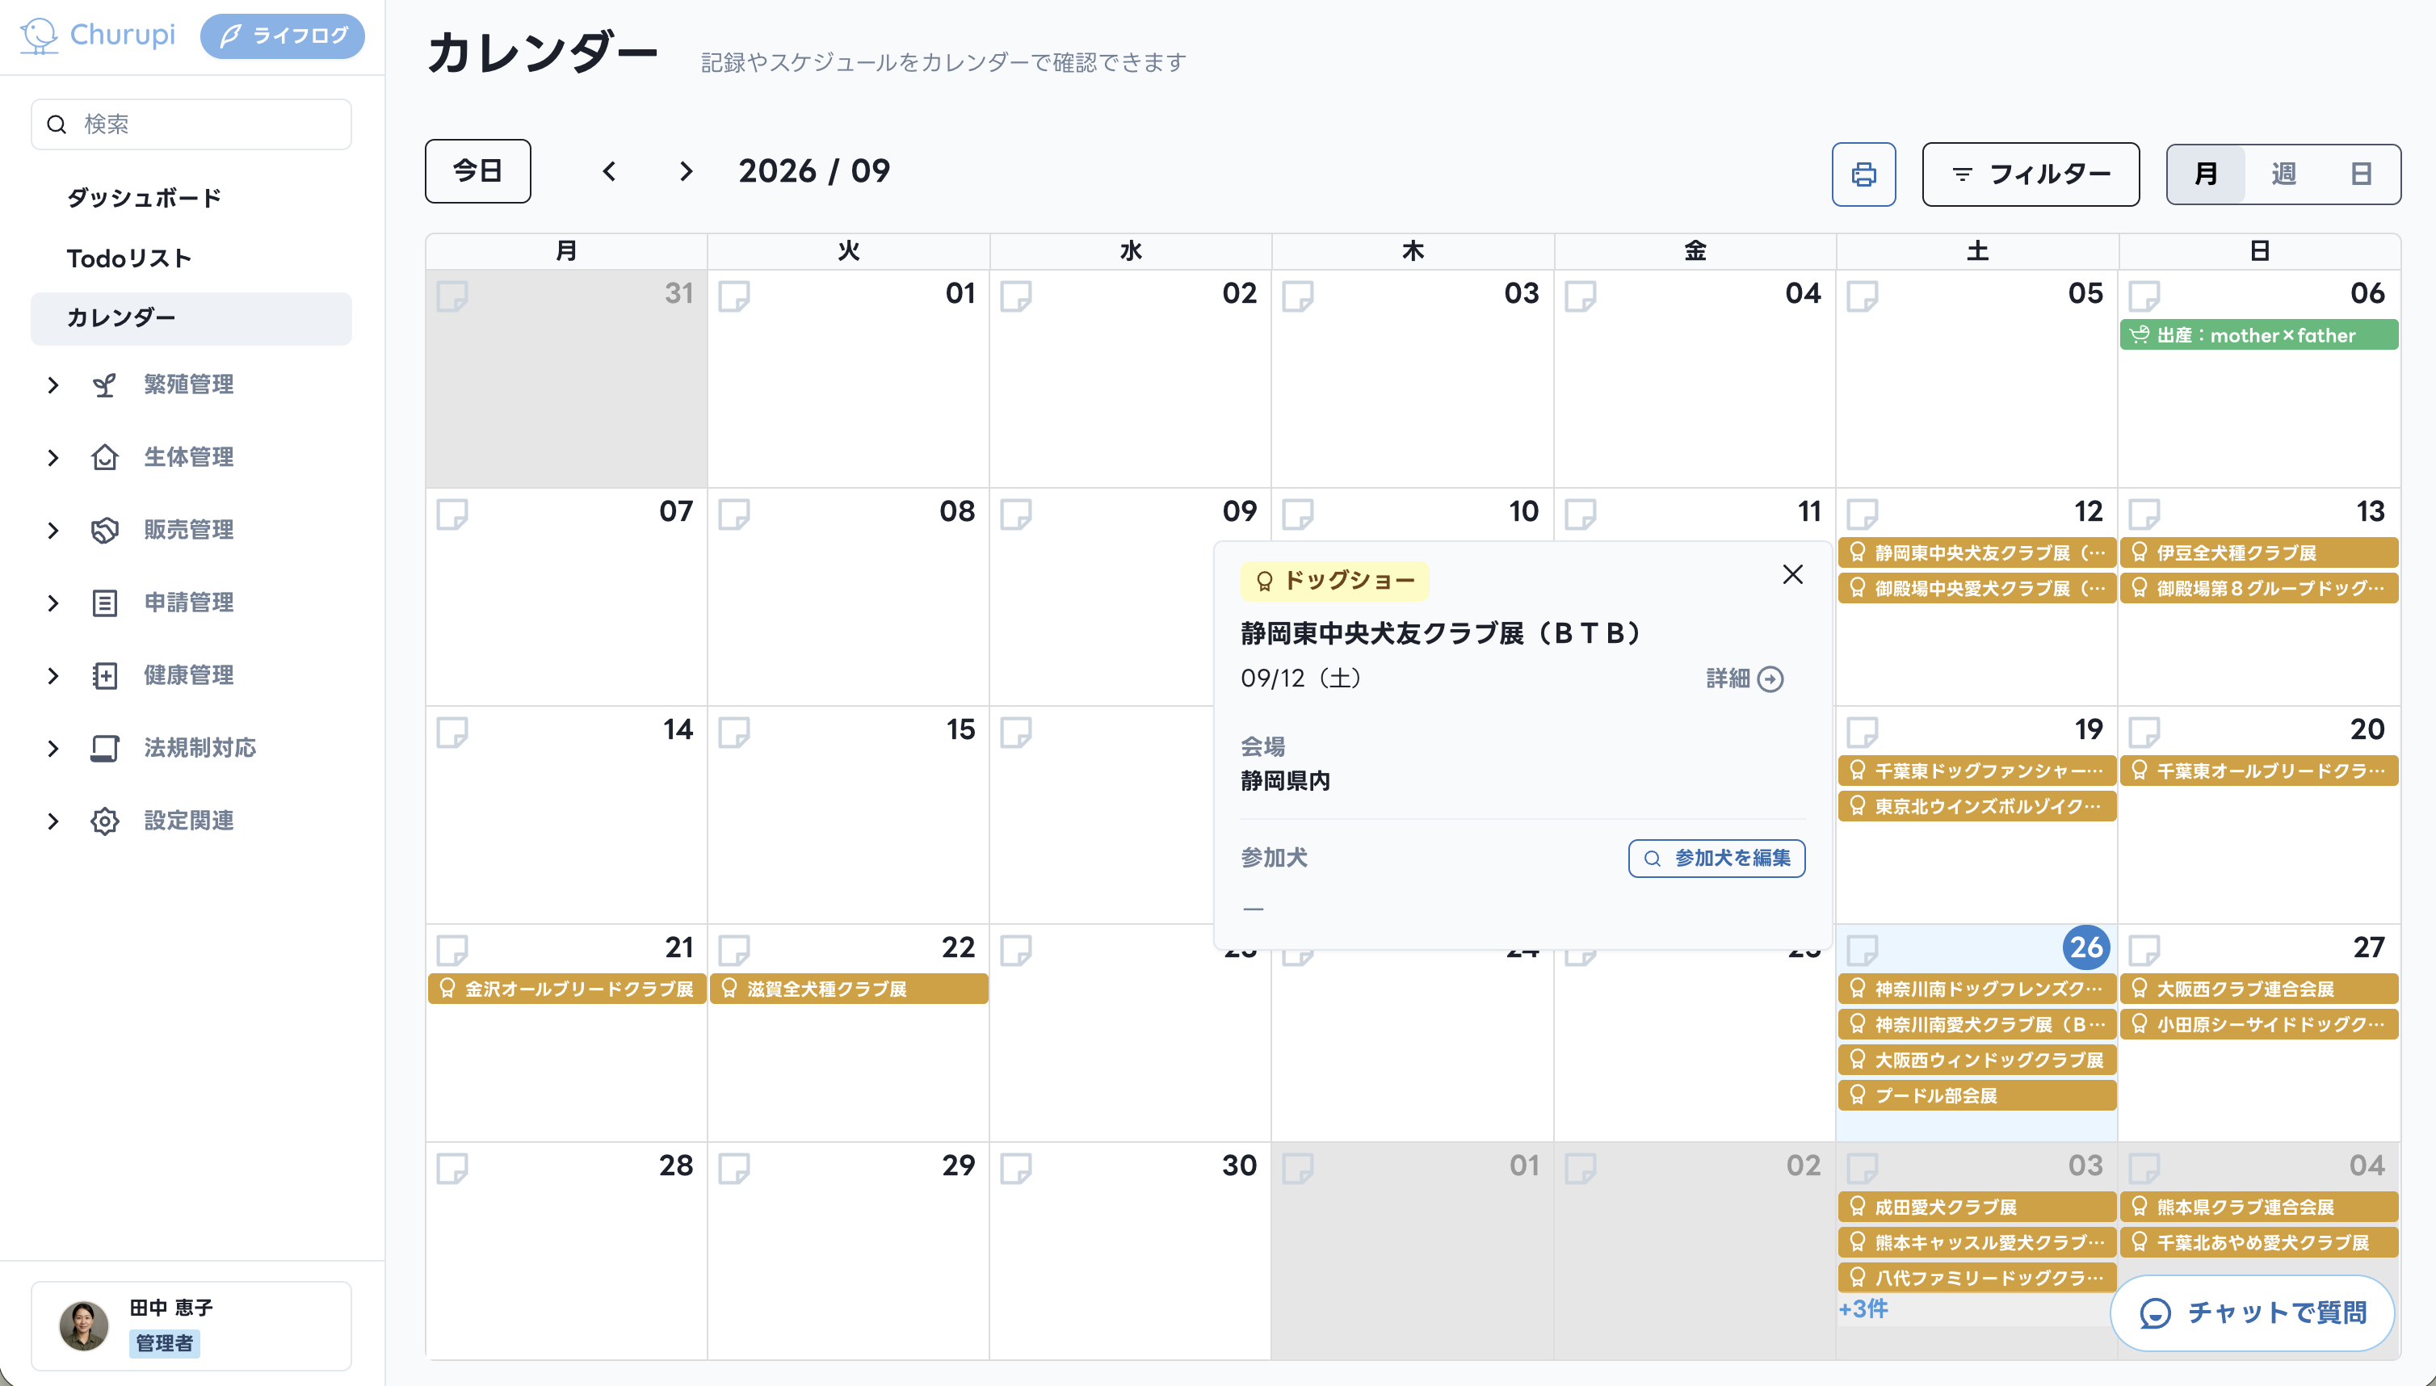Go to previous month arrow
The height and width of the screenshot is (1386, 2436).
tap(609, 171)
